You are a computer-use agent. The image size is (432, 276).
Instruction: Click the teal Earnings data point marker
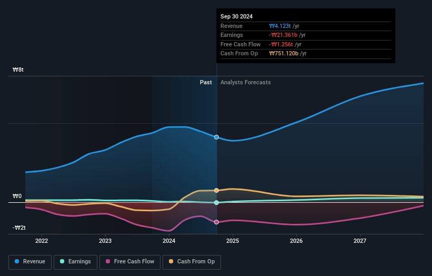click(217, 202)
